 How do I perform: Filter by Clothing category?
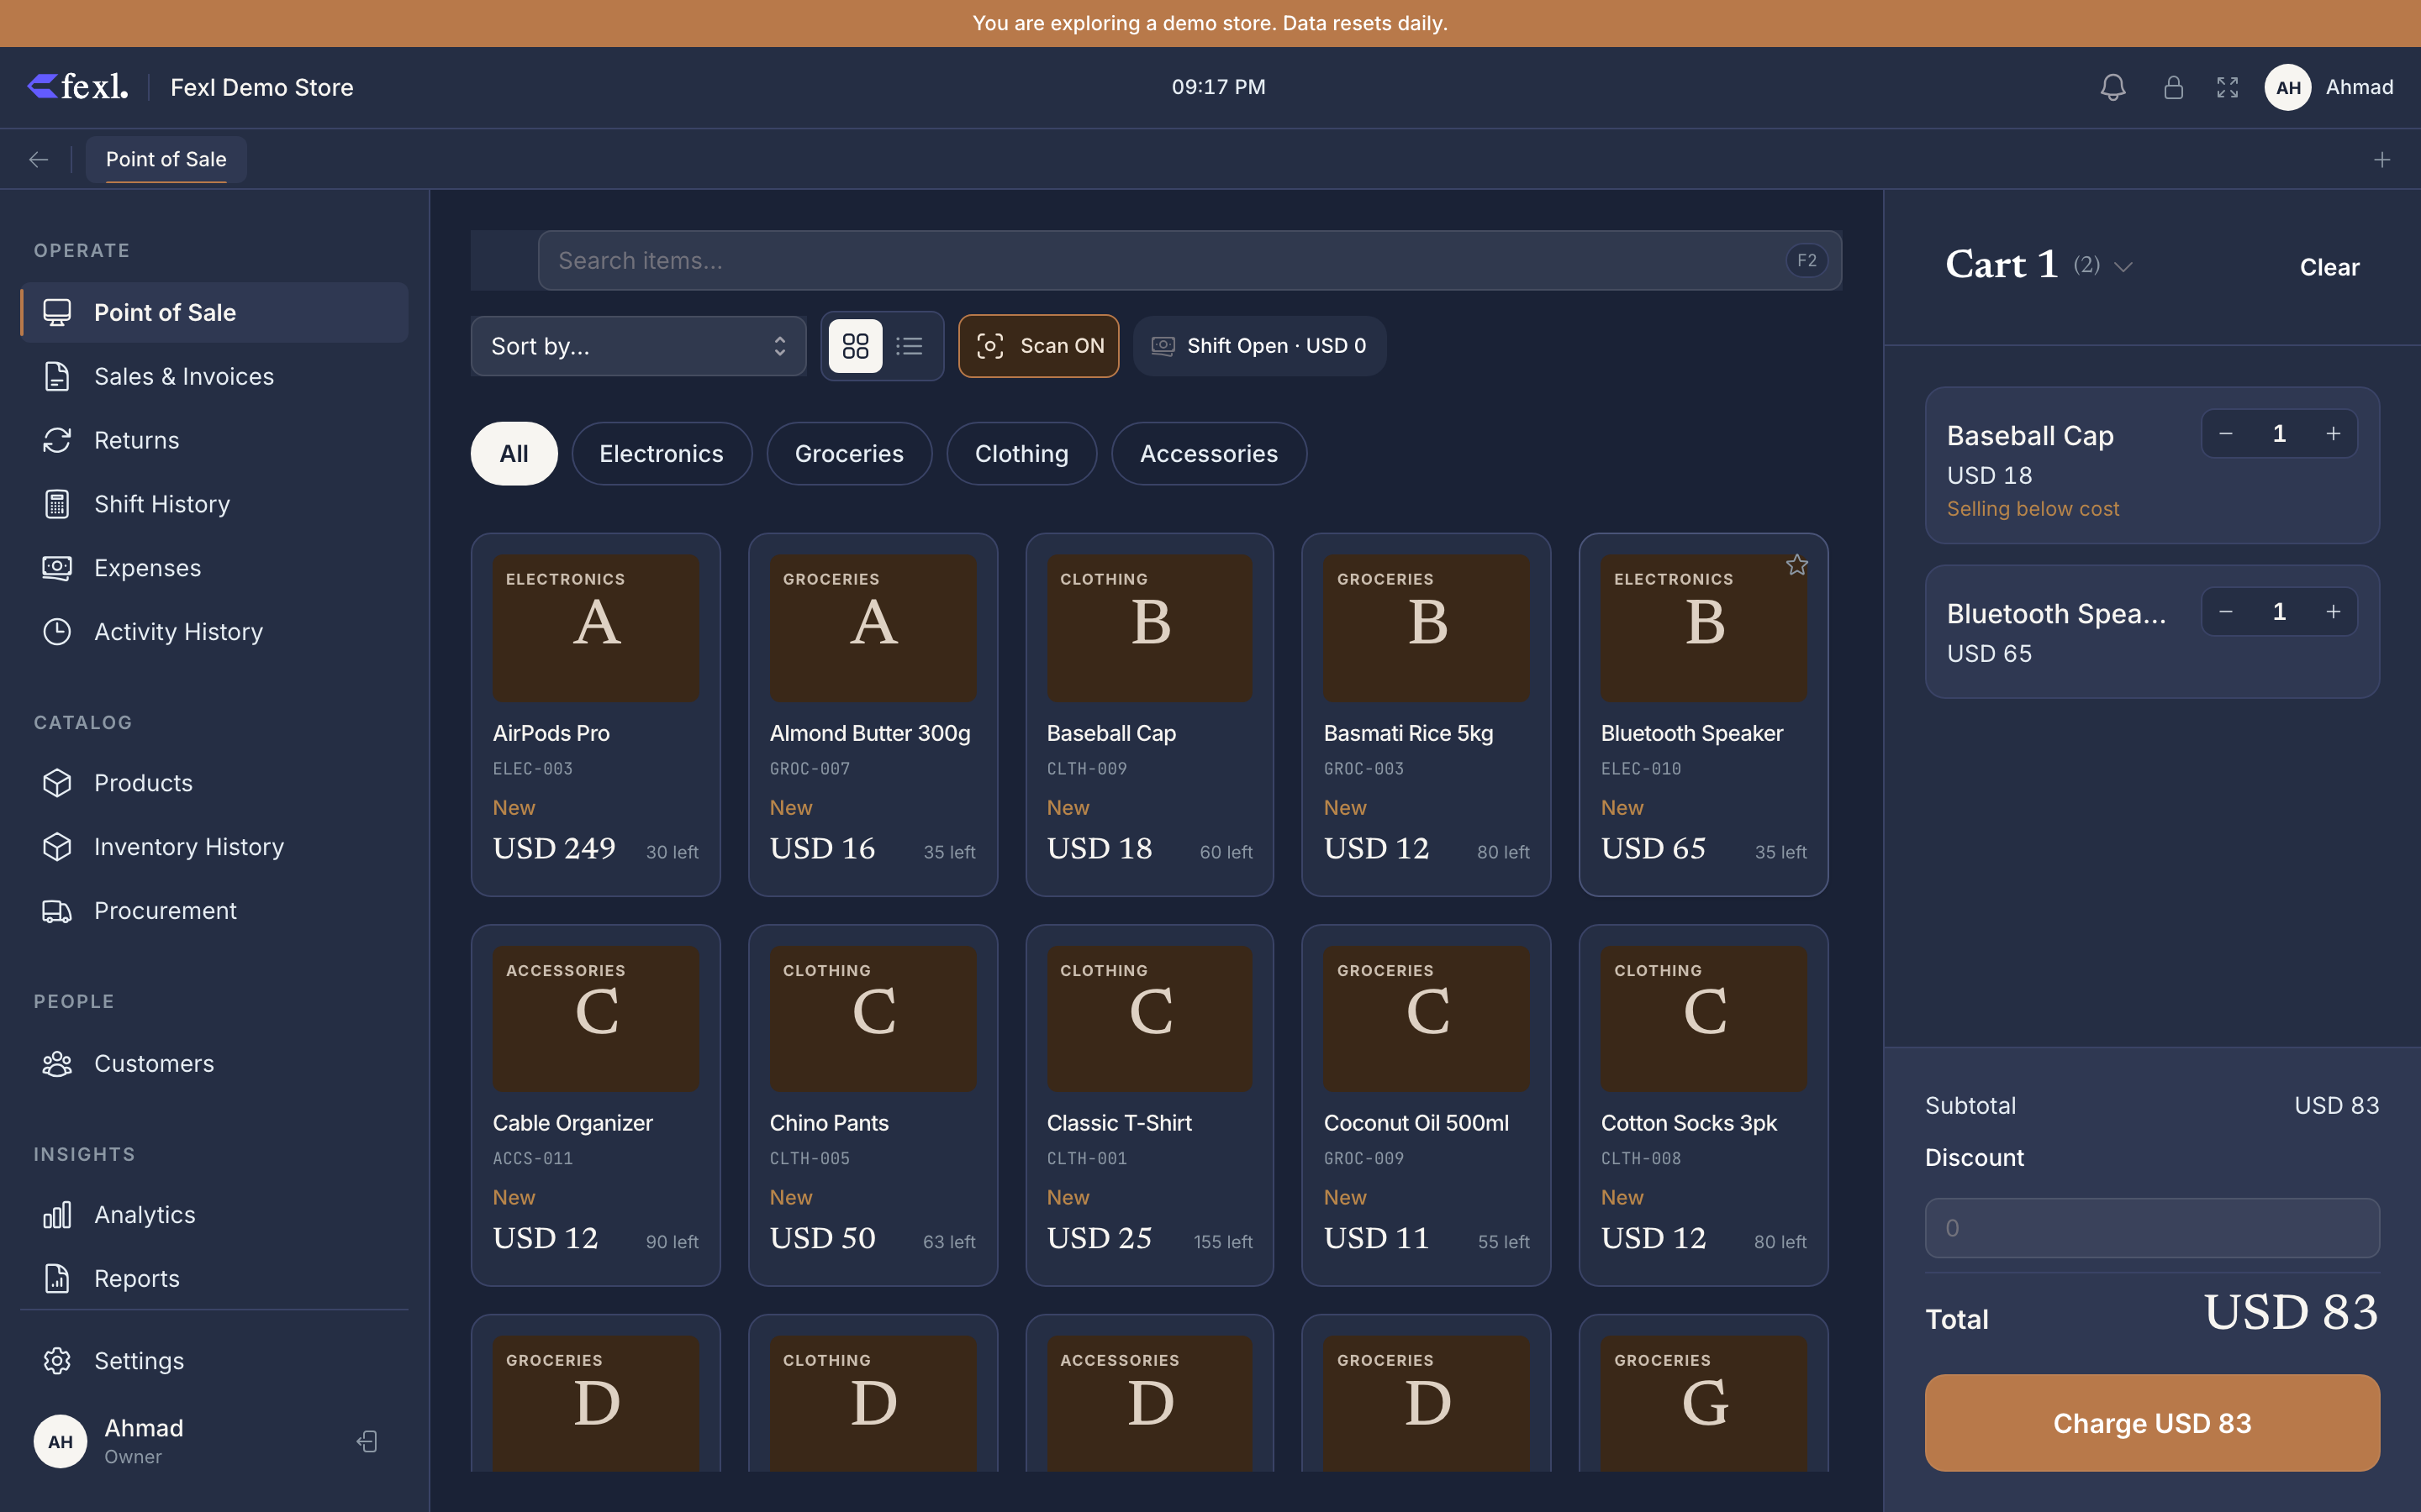1021,454
